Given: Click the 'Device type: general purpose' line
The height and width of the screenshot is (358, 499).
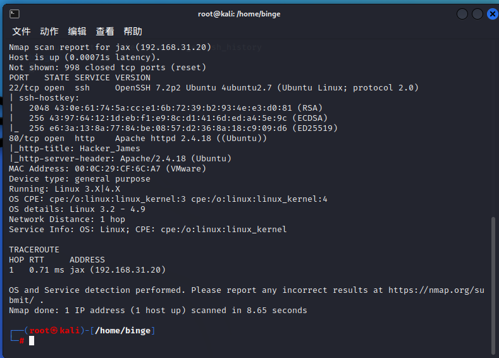Looking at the screenshot, I should tap(80, 179).
